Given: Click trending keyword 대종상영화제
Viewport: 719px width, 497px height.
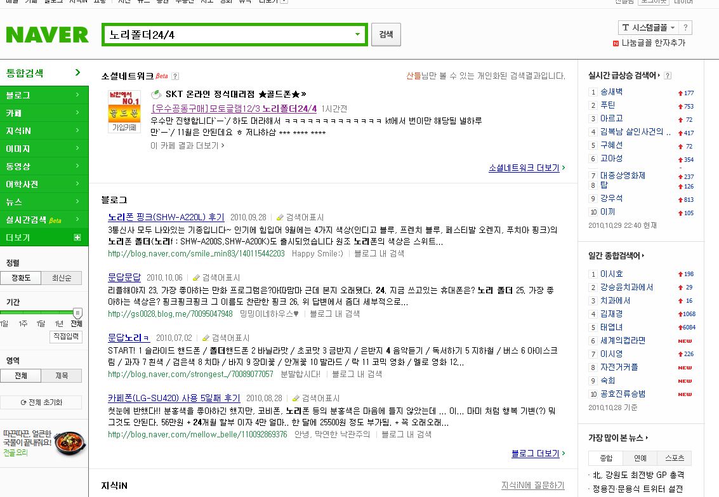Looking at the screenshot, I should 623,175.
